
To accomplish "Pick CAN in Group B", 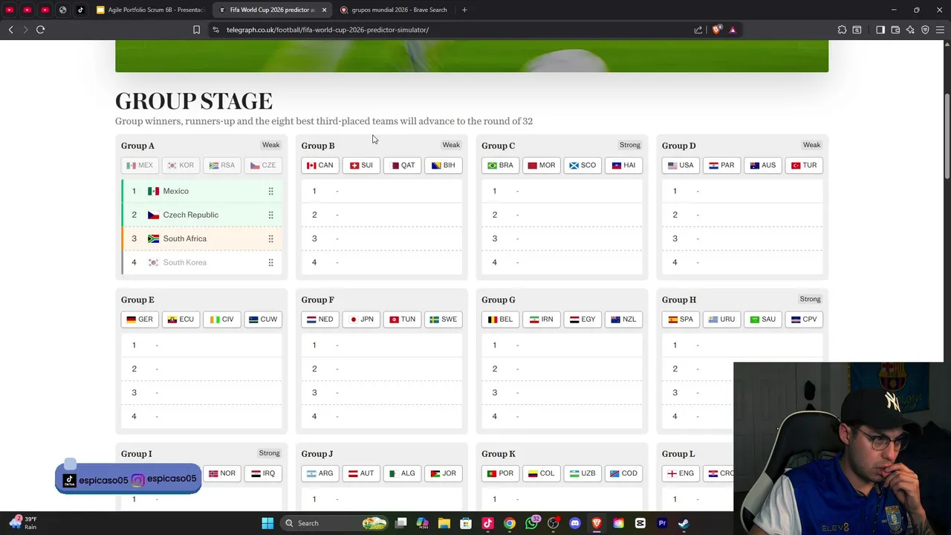I will pyautogui.click(x=320, y=165).
